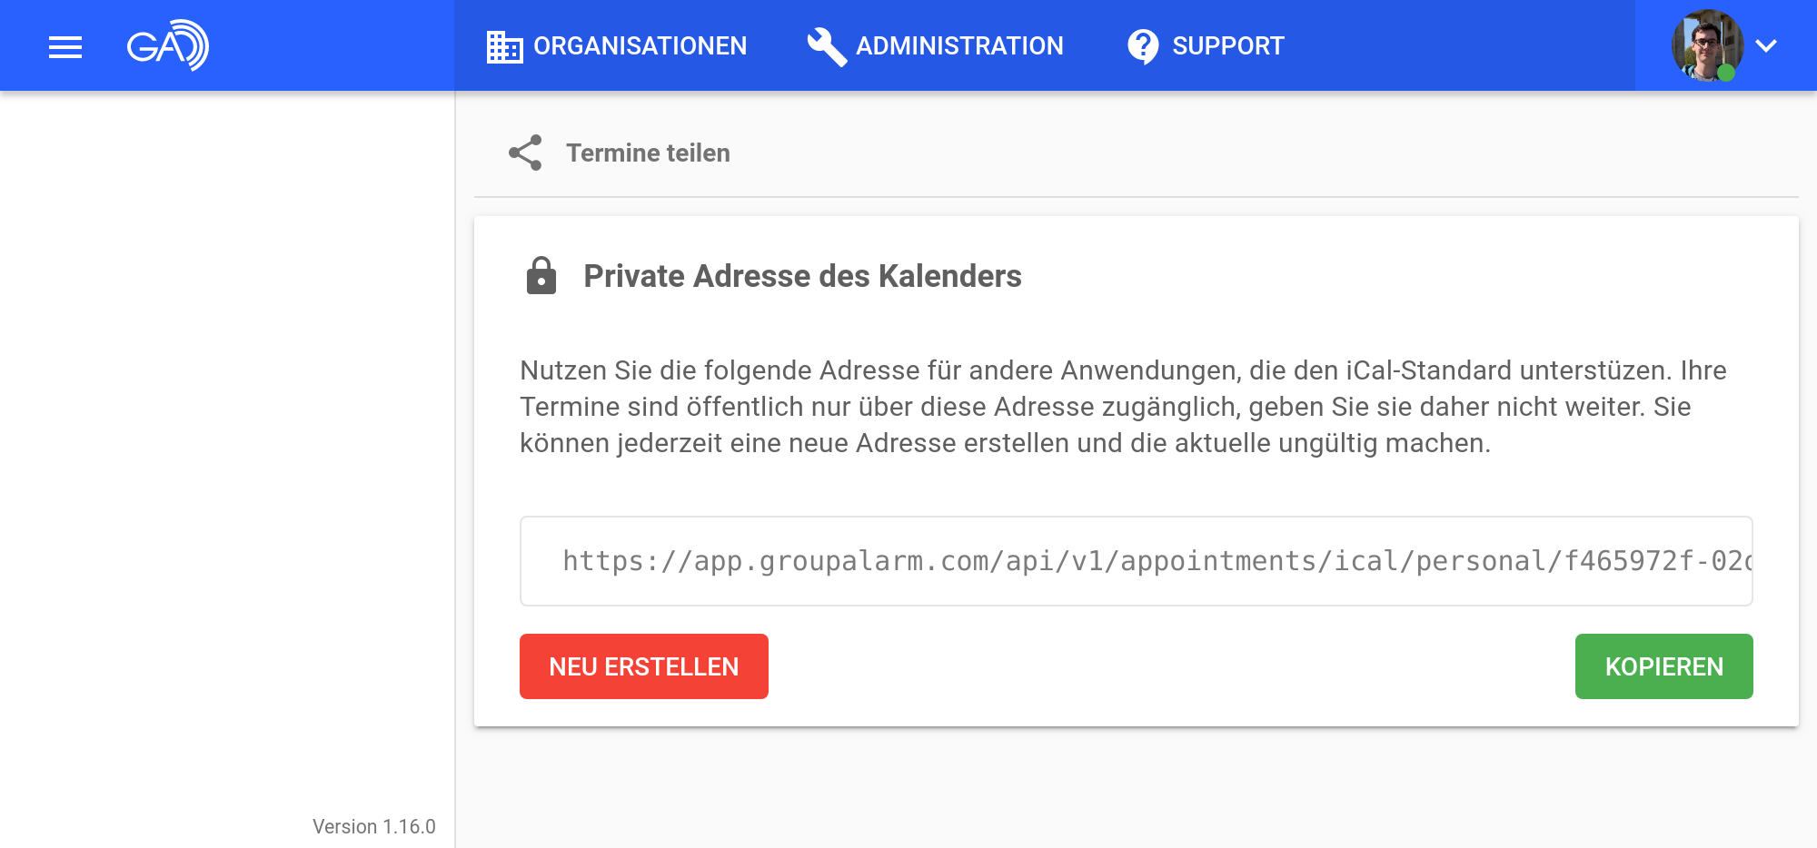This screenshot has width=1817, height=848.
Task: Click the lock icon beside Private Adresse
Action: click(541, 276)
